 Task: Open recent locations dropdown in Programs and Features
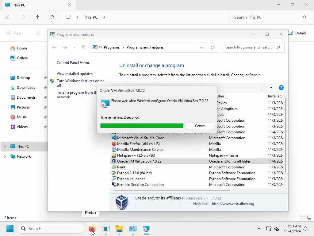(x=74, y=47)
